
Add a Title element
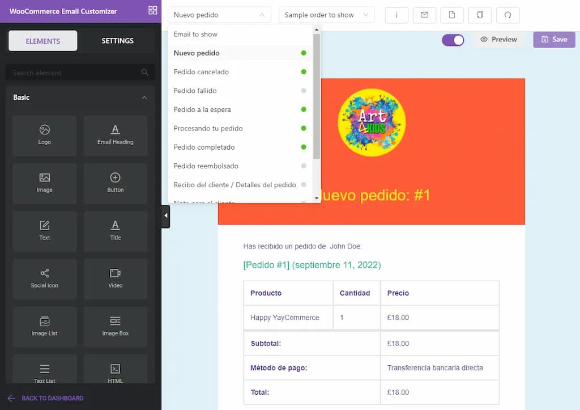tap(116, 231)
